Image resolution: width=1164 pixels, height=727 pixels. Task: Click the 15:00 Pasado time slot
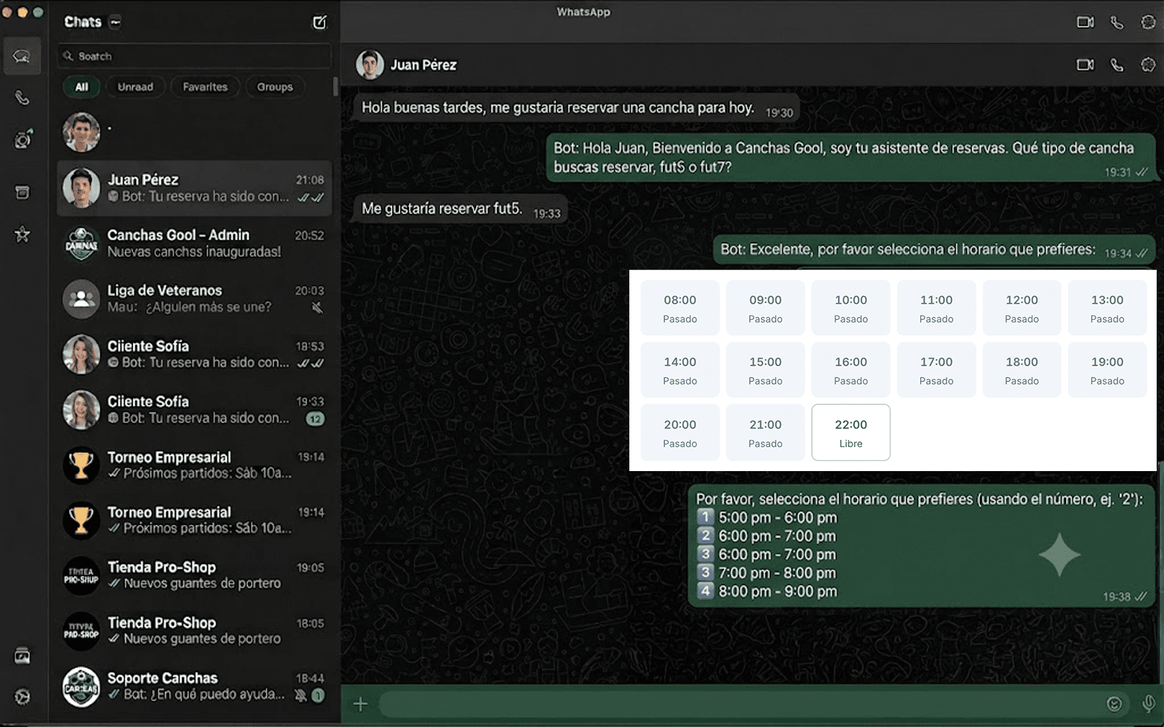tap(765, 370)
